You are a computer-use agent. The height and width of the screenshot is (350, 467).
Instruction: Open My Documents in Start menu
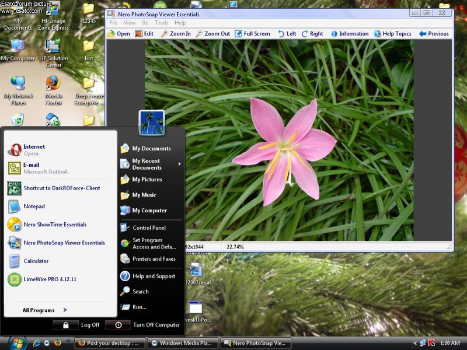click(151, 148)
